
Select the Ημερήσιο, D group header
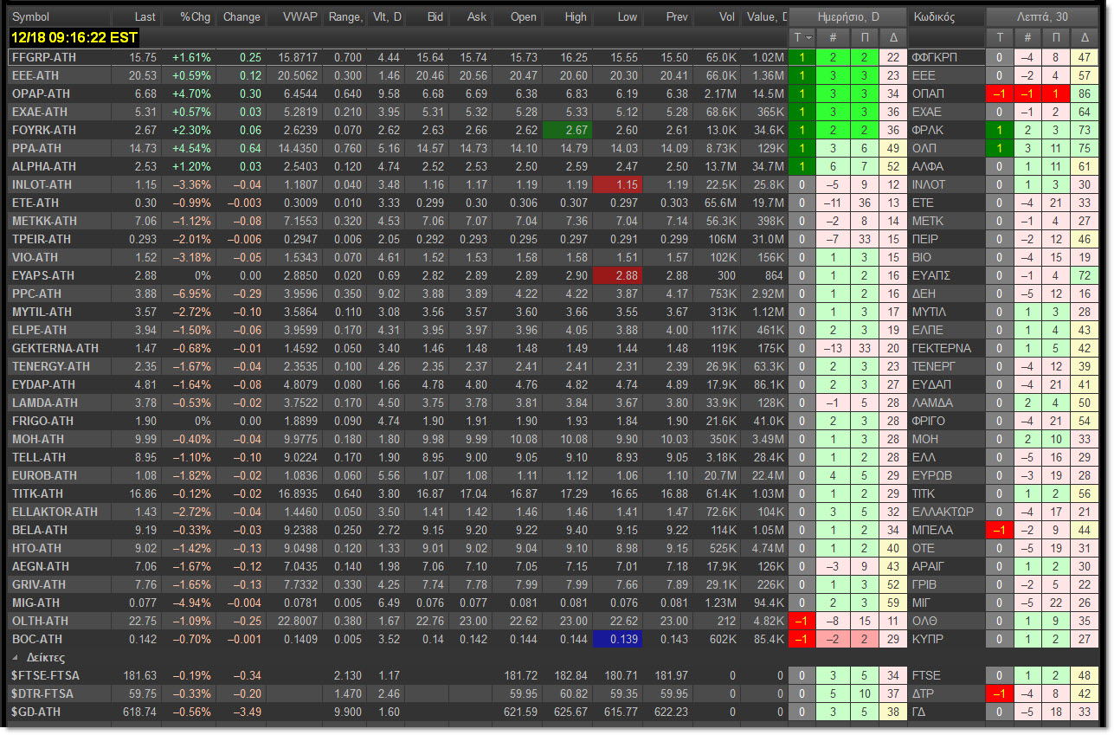pyautogui.click(x=847, y=17)
